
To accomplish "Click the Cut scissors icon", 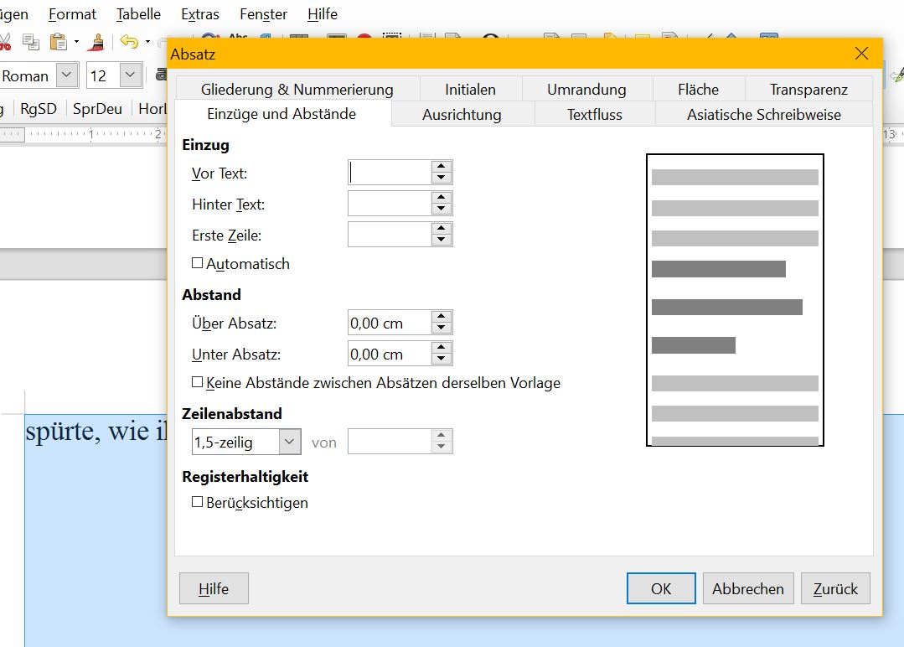I will coord(5,41).
